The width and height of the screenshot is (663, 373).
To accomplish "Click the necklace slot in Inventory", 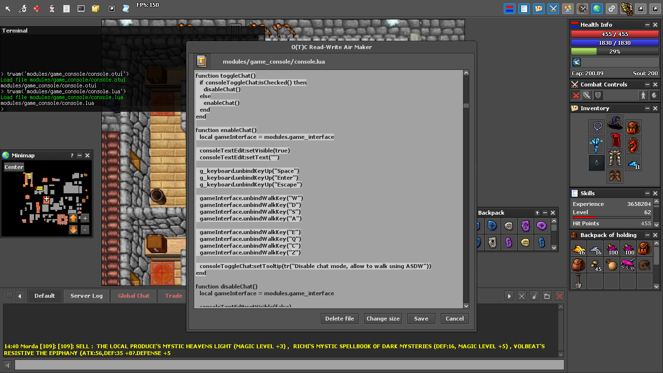I will coord(597,128).
